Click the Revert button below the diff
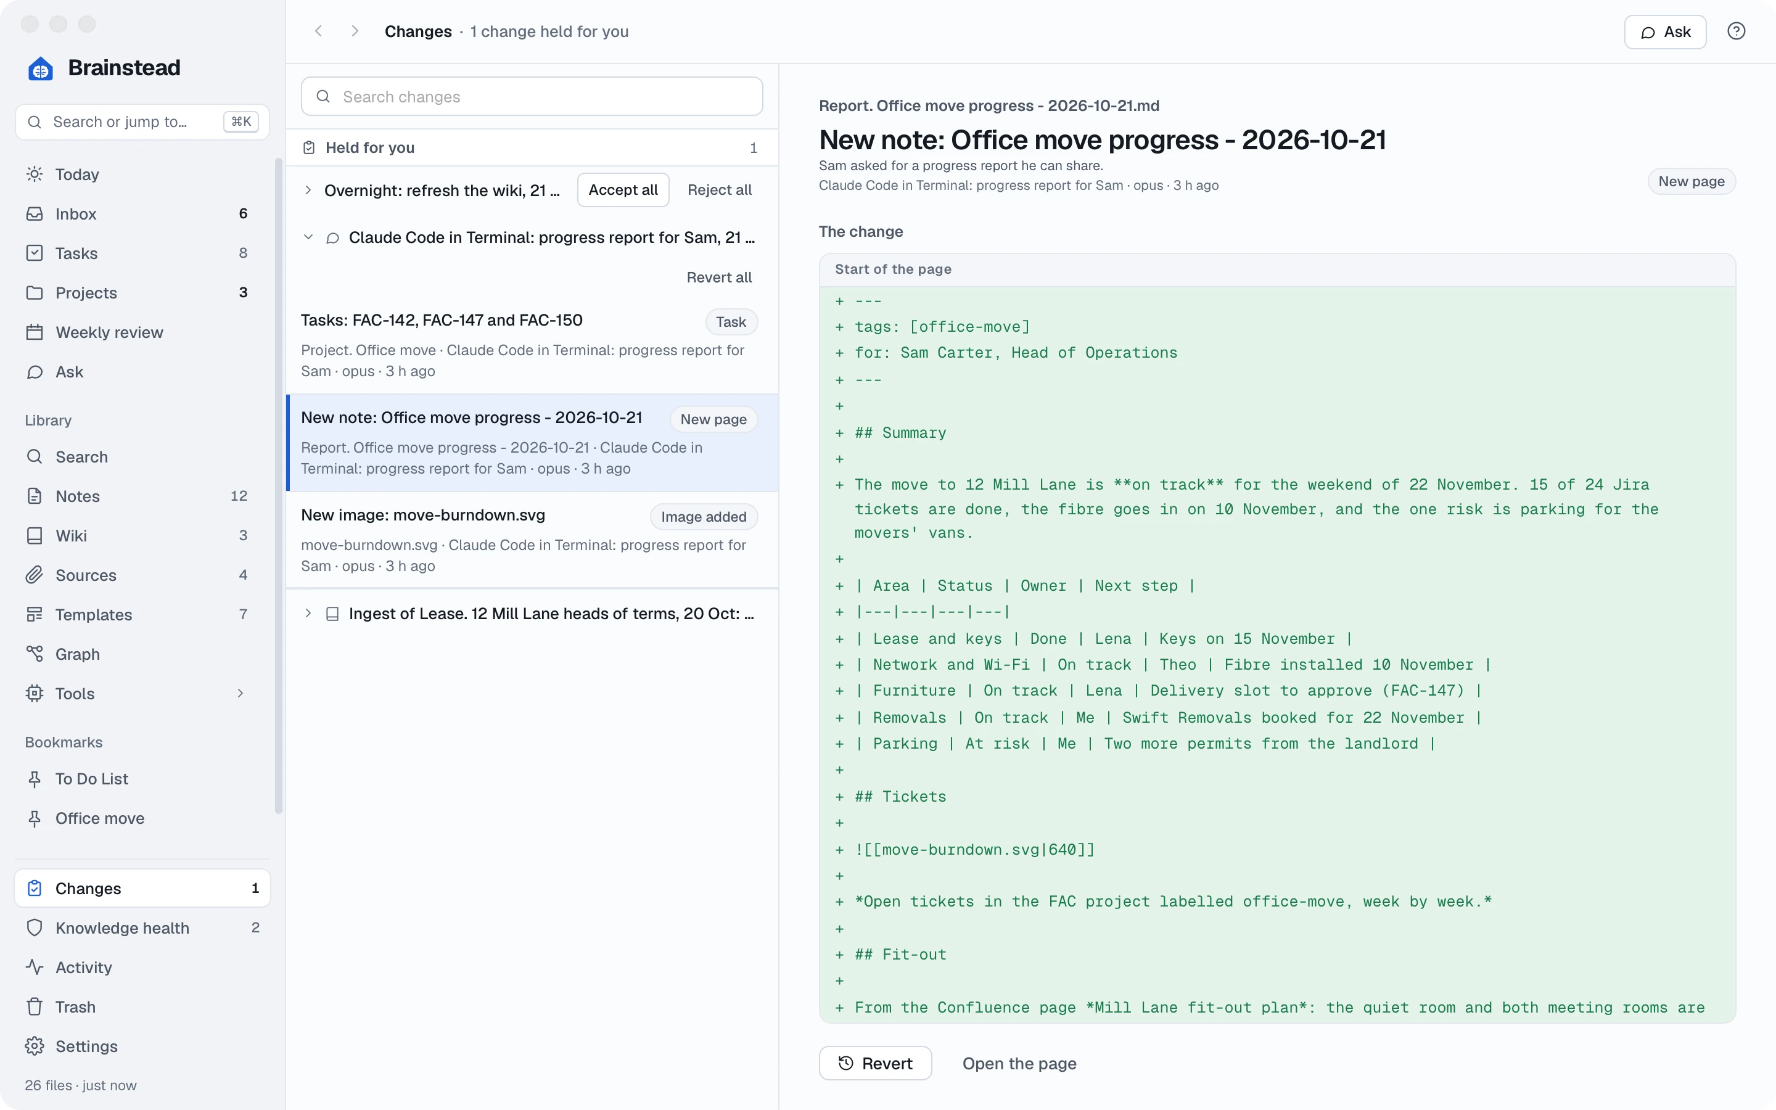Image resolution: width=1776 pixels, height=1110 pixels. (875, 1064)
